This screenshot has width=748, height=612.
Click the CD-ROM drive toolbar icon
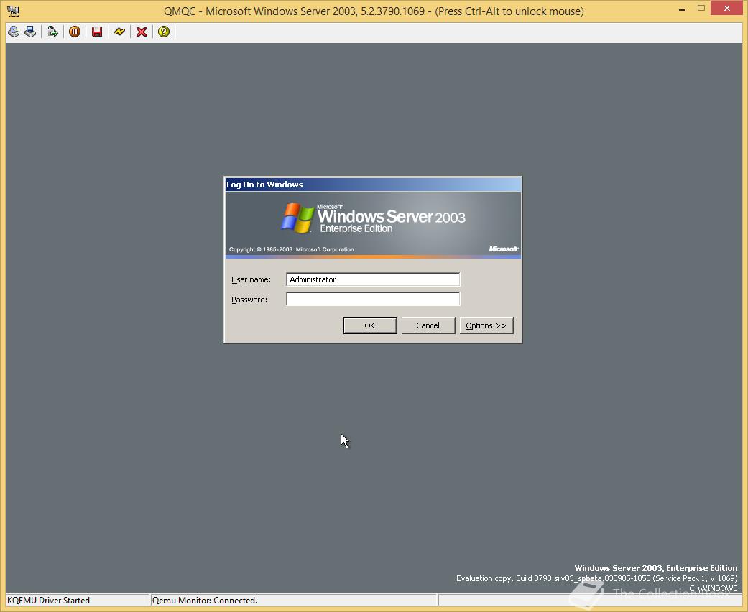(14, 32)
